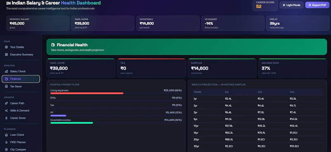
Task: Click the Indian Salary & Career dashboard title
Action: [x=53, y=3]
